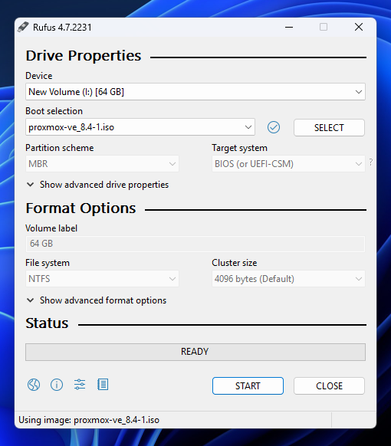Open the Cluster size dropdown
Viewport: 391px width, 446px height.
click(x=288, y=278)
